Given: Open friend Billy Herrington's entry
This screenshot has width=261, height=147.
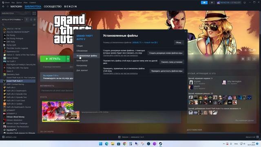Looking at the screenshot, I should pyautogui.click(x=232, y=82).
